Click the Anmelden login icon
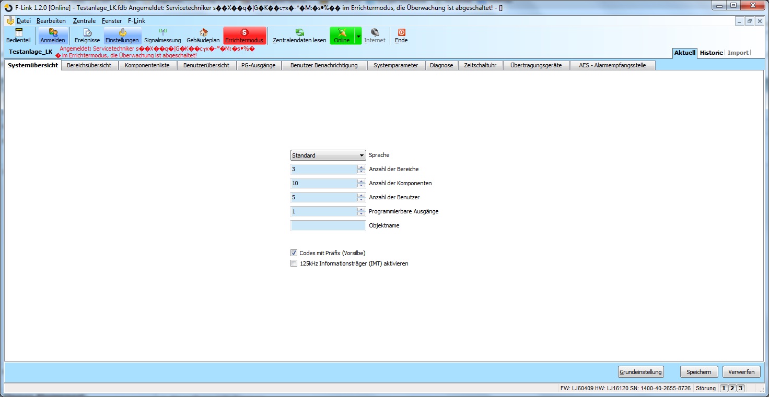Viewport: 769px width, 397px height. coord(53,35)
